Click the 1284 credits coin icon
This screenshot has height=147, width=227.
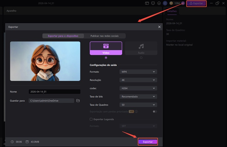pos(171,3)
